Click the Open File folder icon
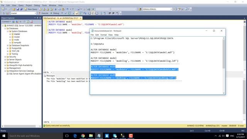247x139 pixels. 14,9
